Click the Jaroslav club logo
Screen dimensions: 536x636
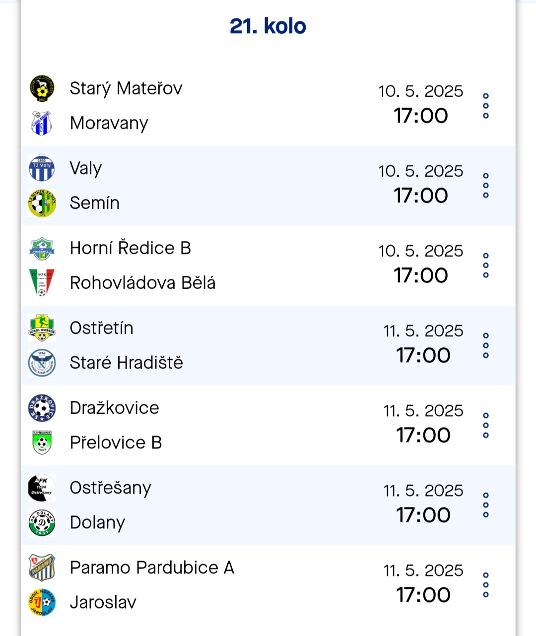(42, 602)
